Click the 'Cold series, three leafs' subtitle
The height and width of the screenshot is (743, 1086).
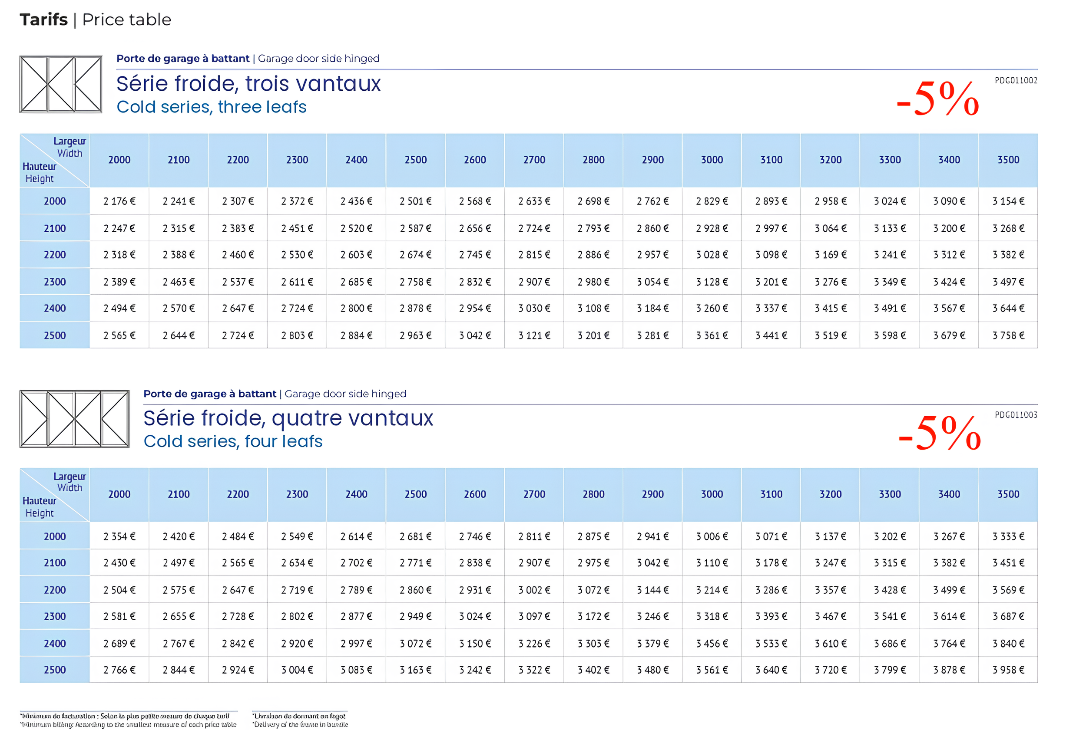(211, 107)
